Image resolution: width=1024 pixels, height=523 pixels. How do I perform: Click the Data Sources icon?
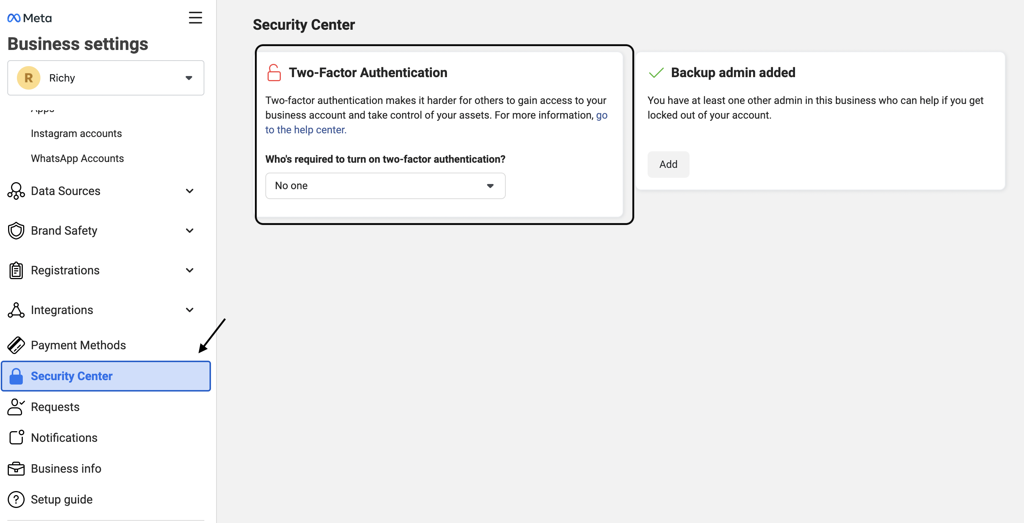[x=16, y=191]
